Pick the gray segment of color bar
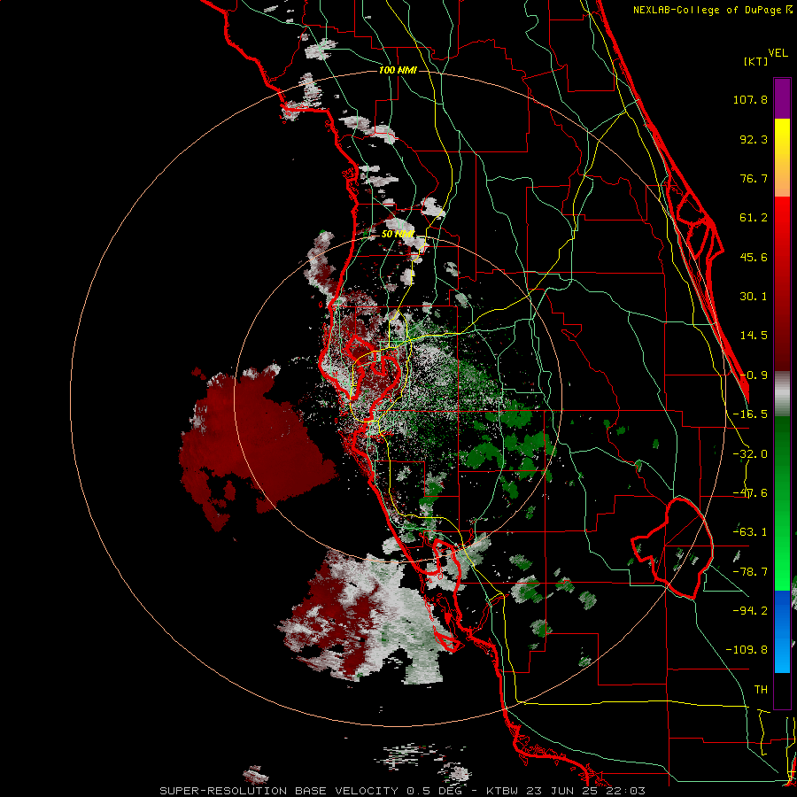The width and height of the screenshot is (797, 797). 782,394
